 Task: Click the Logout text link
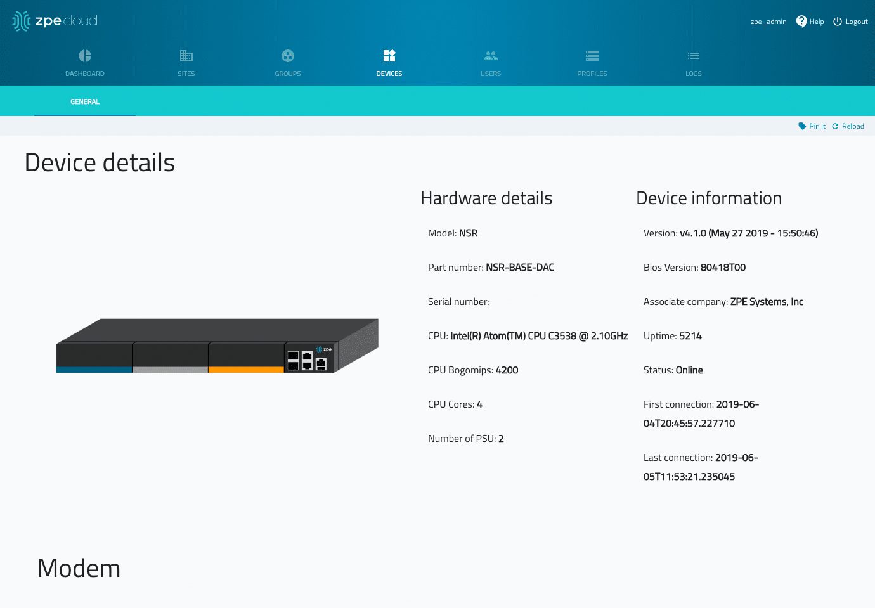tap(857, 22)
